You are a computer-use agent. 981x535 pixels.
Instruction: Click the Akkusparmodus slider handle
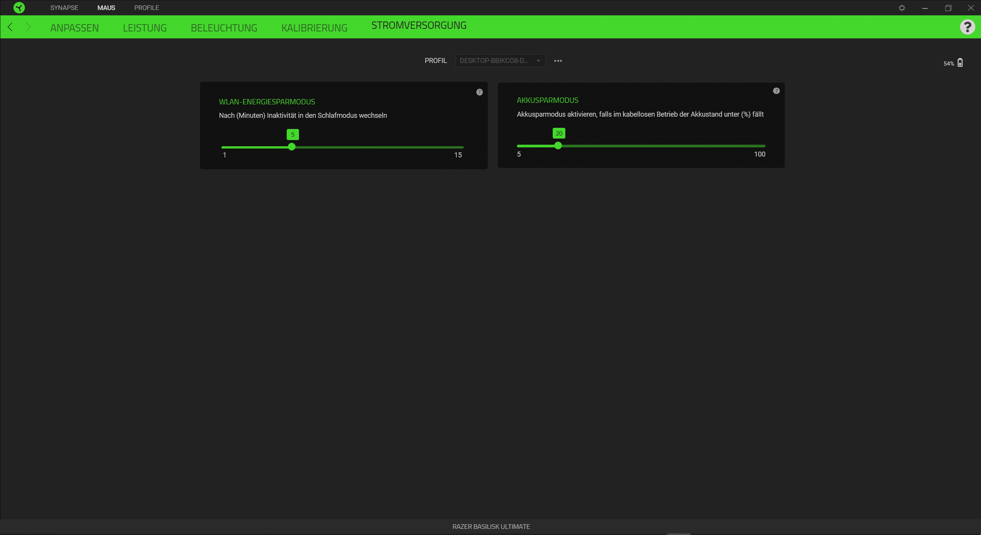[558, 145]
